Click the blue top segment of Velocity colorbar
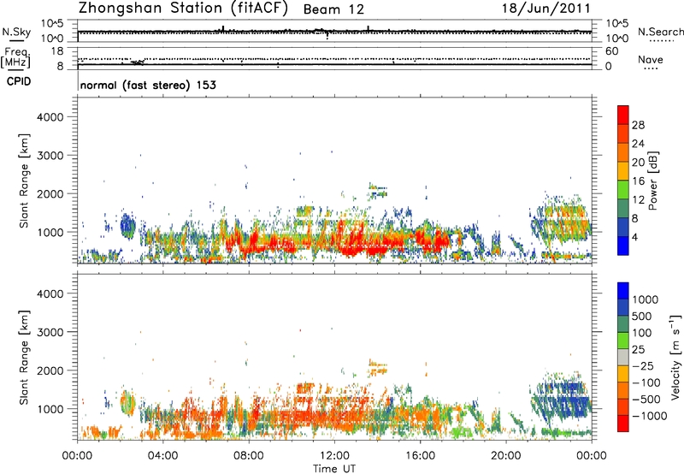Image resolution: width=684 pixels, height=474 pixels. point(623,291)
